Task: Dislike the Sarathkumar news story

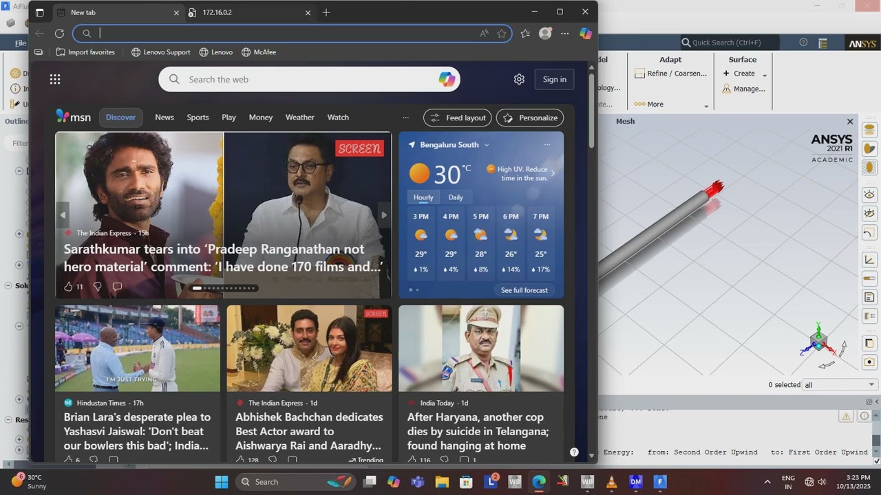Action: (97, 287)
